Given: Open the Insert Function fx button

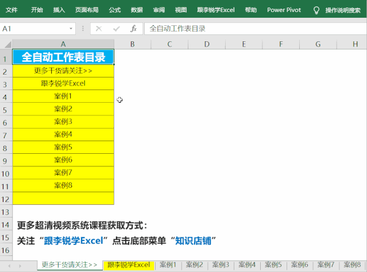Looking at the screenshot, I should pos(134,29).
